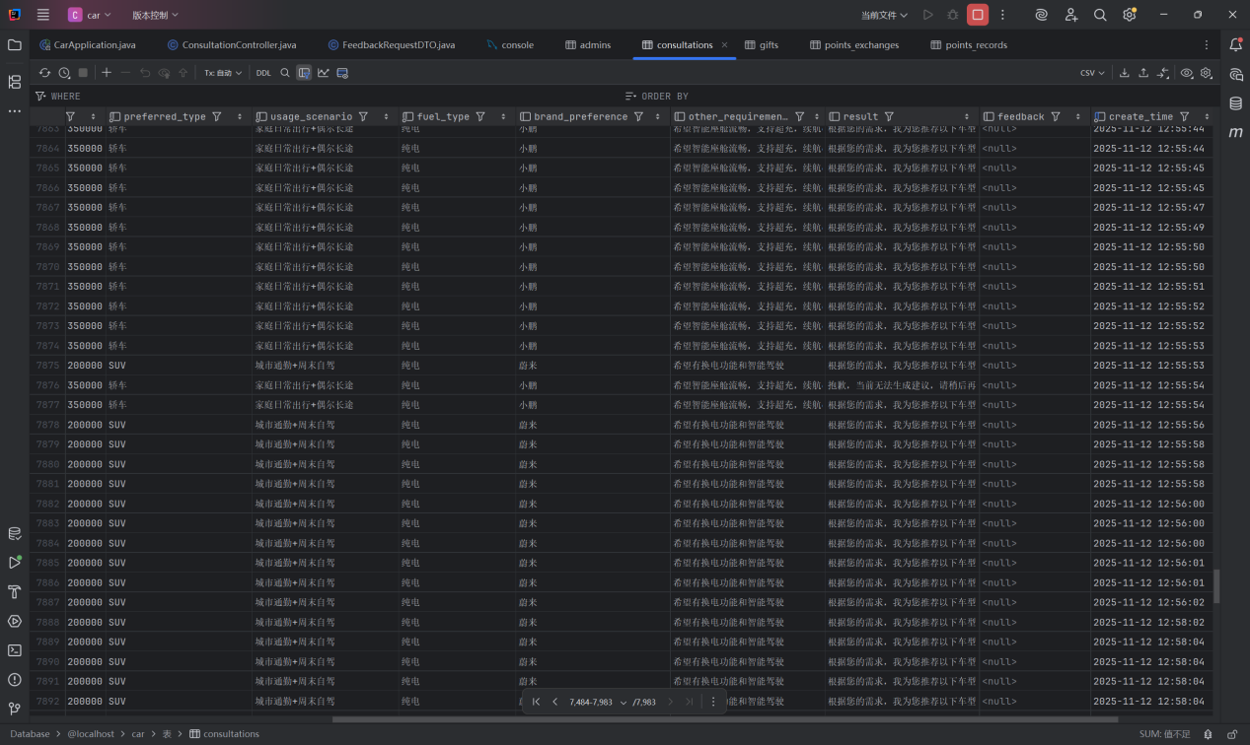Click the compare data arrows icon
1250x745 pixels.
pyautogui.click(x=1163, y=73)
